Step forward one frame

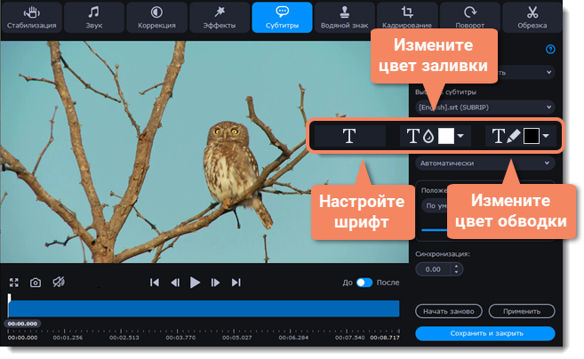click(215, 283)
